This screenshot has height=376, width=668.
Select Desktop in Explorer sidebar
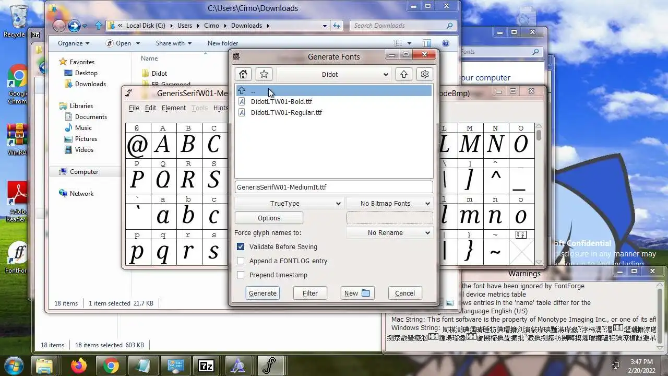tap(86, 73)
